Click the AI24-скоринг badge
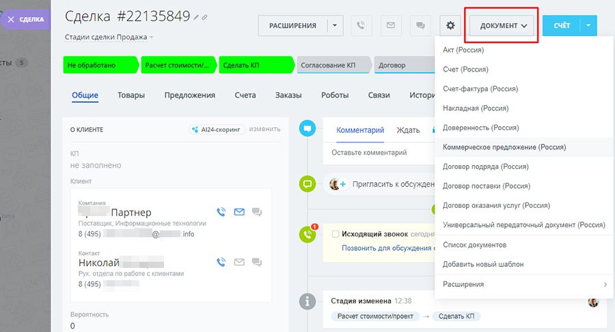615x332 pixels. pos(217,130)
